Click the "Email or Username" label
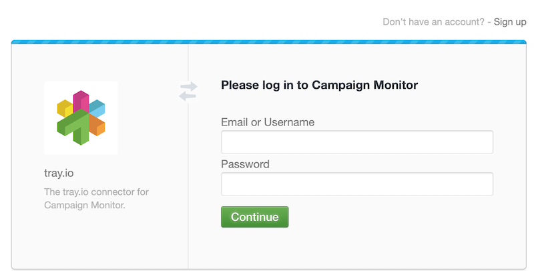This screenshot has width=534, height=271. click(x=267, y=122)
